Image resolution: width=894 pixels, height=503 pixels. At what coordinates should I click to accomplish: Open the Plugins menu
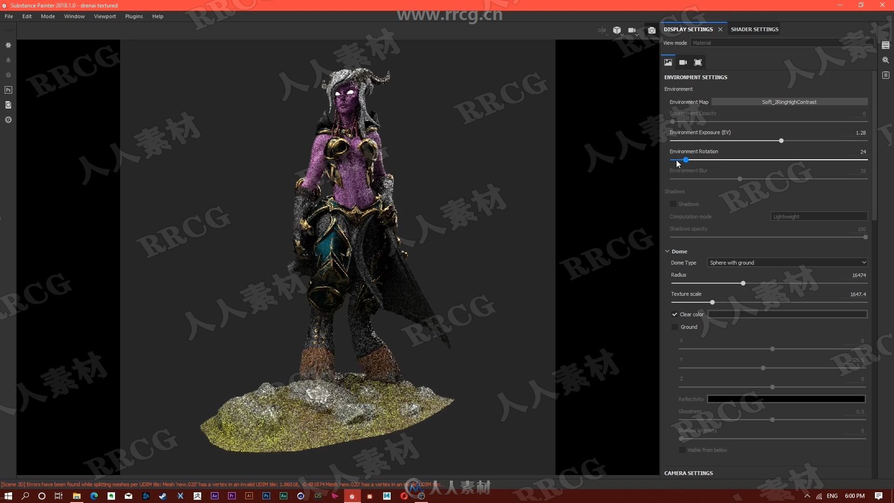[x=134, y=16]
